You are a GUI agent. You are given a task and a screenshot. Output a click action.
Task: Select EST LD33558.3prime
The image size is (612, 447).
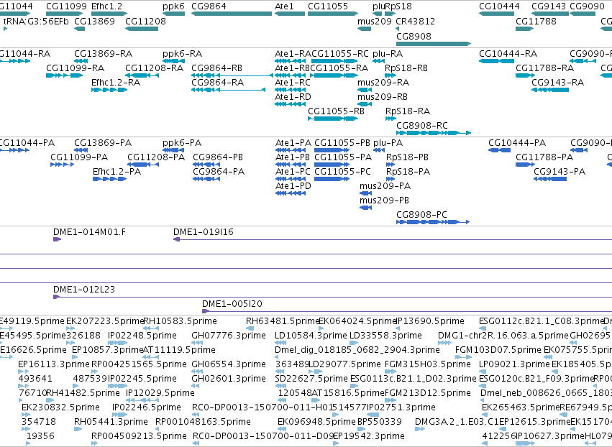point(354,343)
